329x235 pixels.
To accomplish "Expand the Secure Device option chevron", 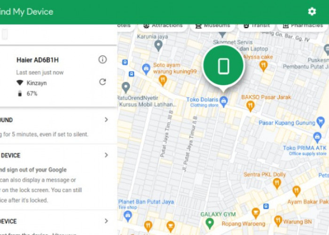I will 106,155.
